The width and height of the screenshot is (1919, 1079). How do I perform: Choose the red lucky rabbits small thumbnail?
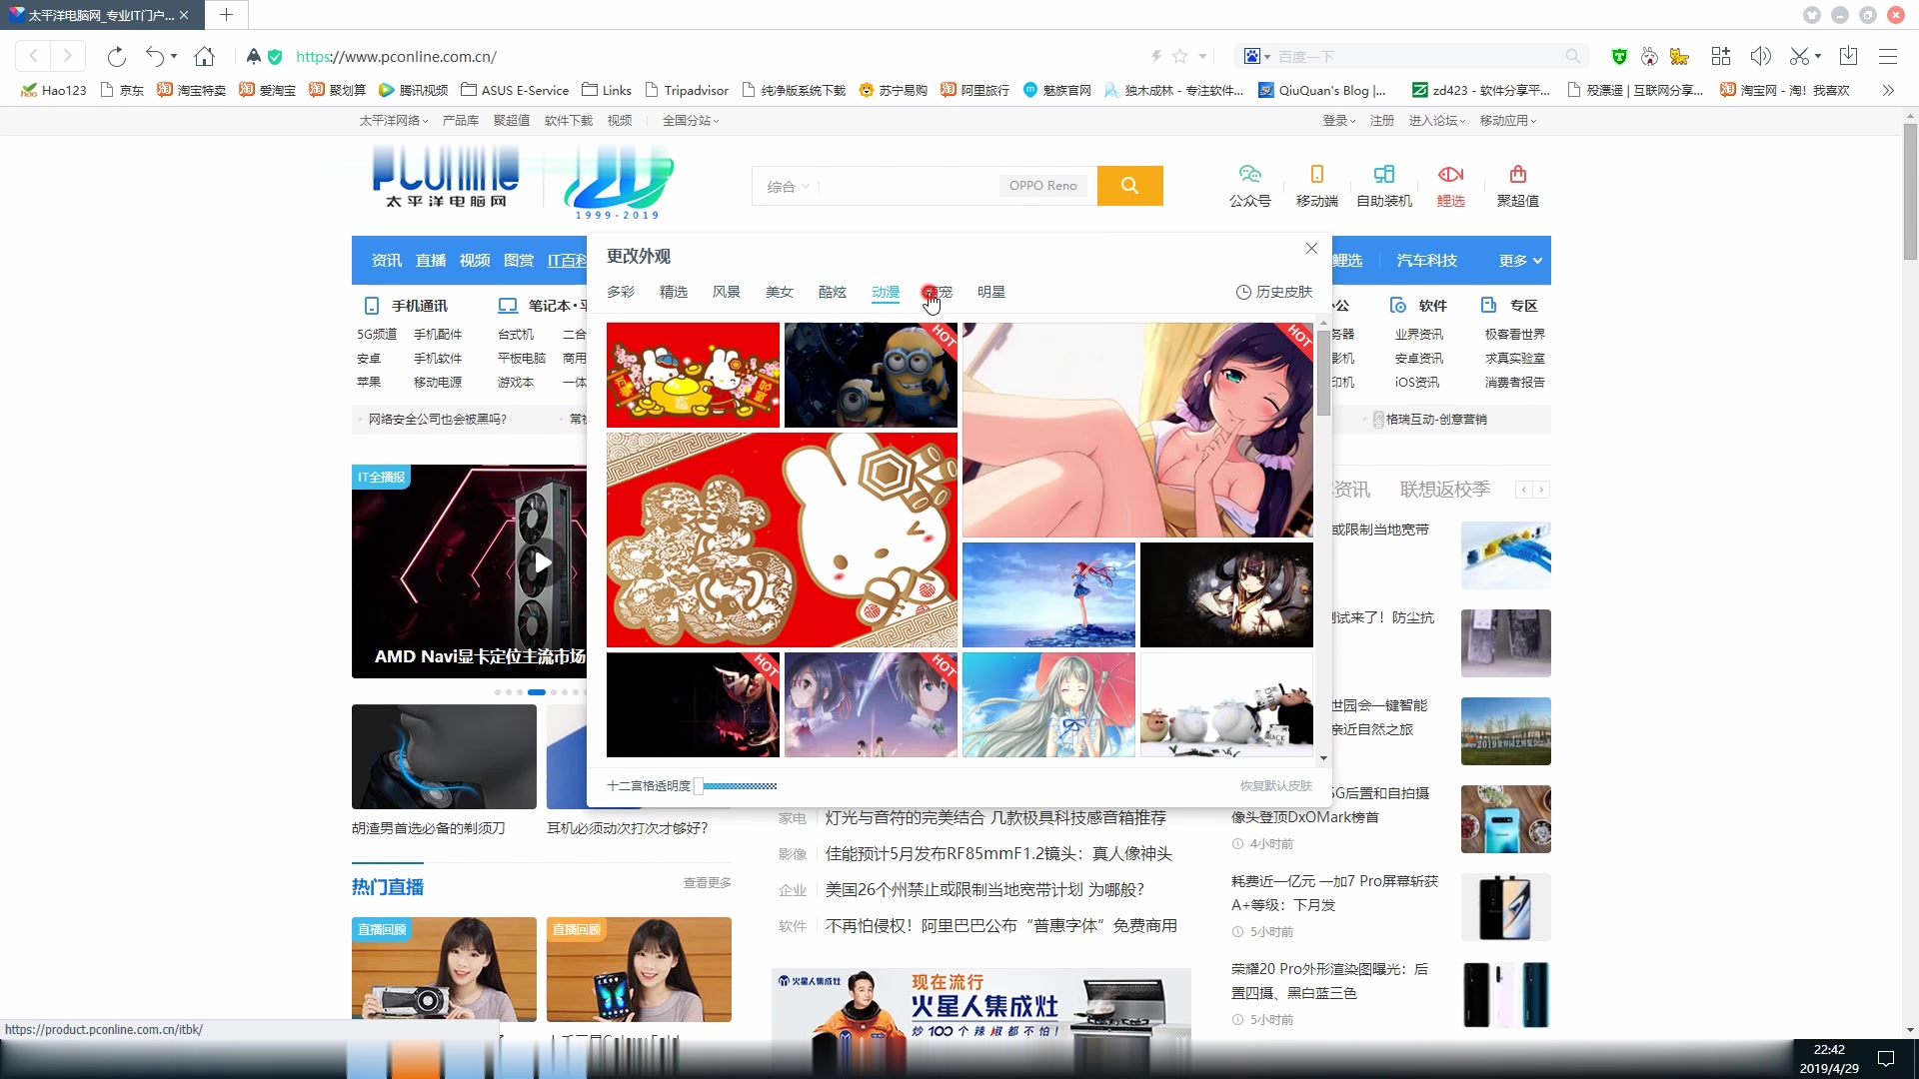point(693,375)
